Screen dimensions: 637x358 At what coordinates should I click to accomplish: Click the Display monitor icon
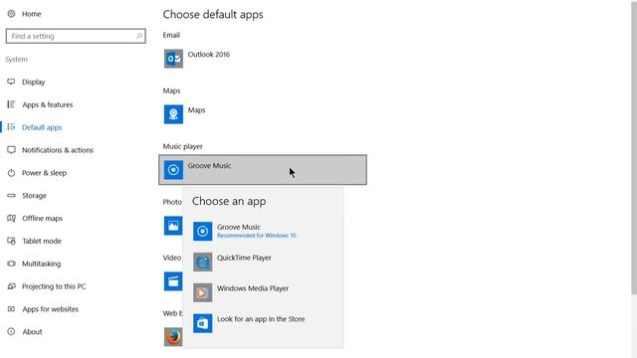coord(11,82)
